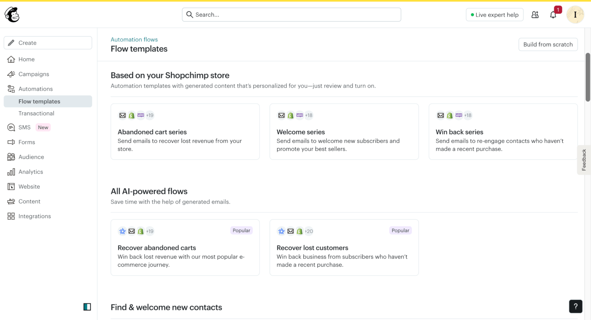
Task: Open the help question mark button
Action: coord(575,306)
